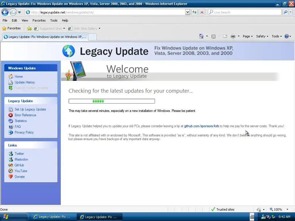The height and width of the screenshot is (221, 295).
Task: Open the File menu
Action: pos(5,20)
